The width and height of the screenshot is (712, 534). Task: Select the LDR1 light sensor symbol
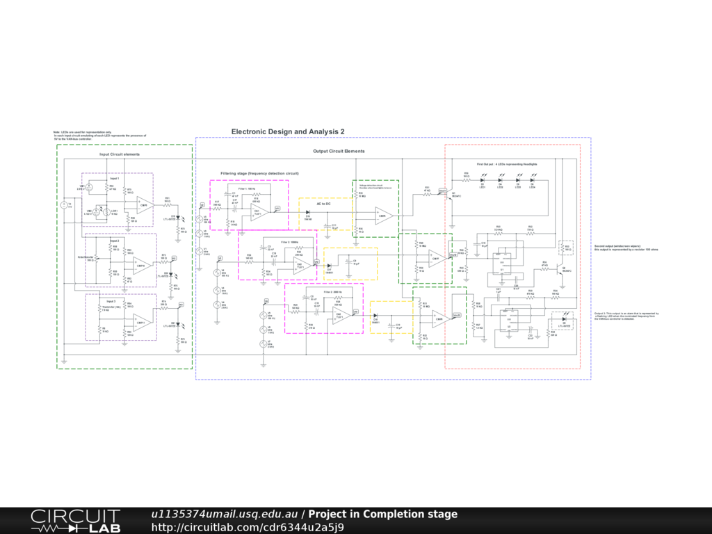[x=106, y=211]
